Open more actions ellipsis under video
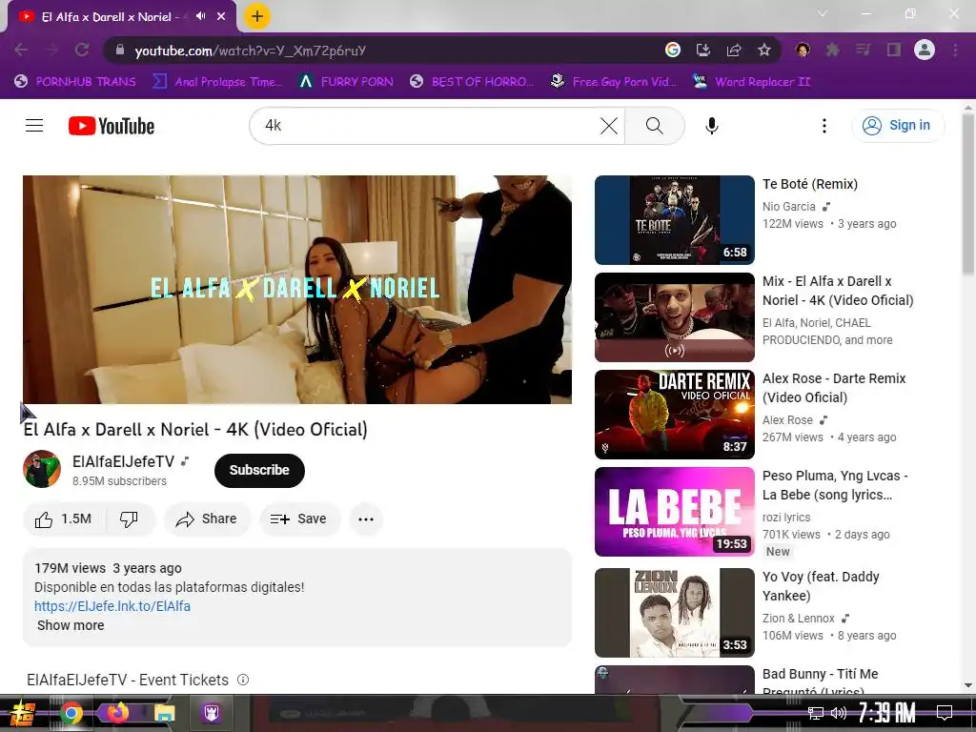The height and width of the screenshot is (732, 976). [366, 519]
